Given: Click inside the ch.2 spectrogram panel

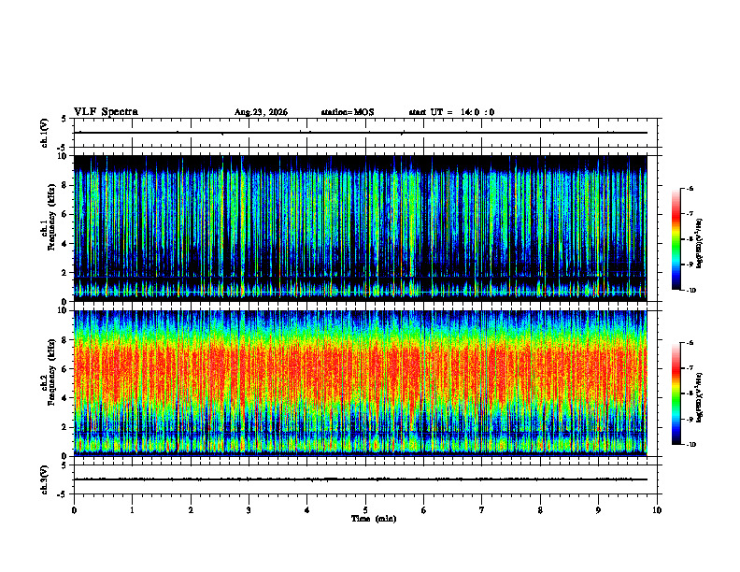Looking at the screenshot, I should click(x=360, y=383).
